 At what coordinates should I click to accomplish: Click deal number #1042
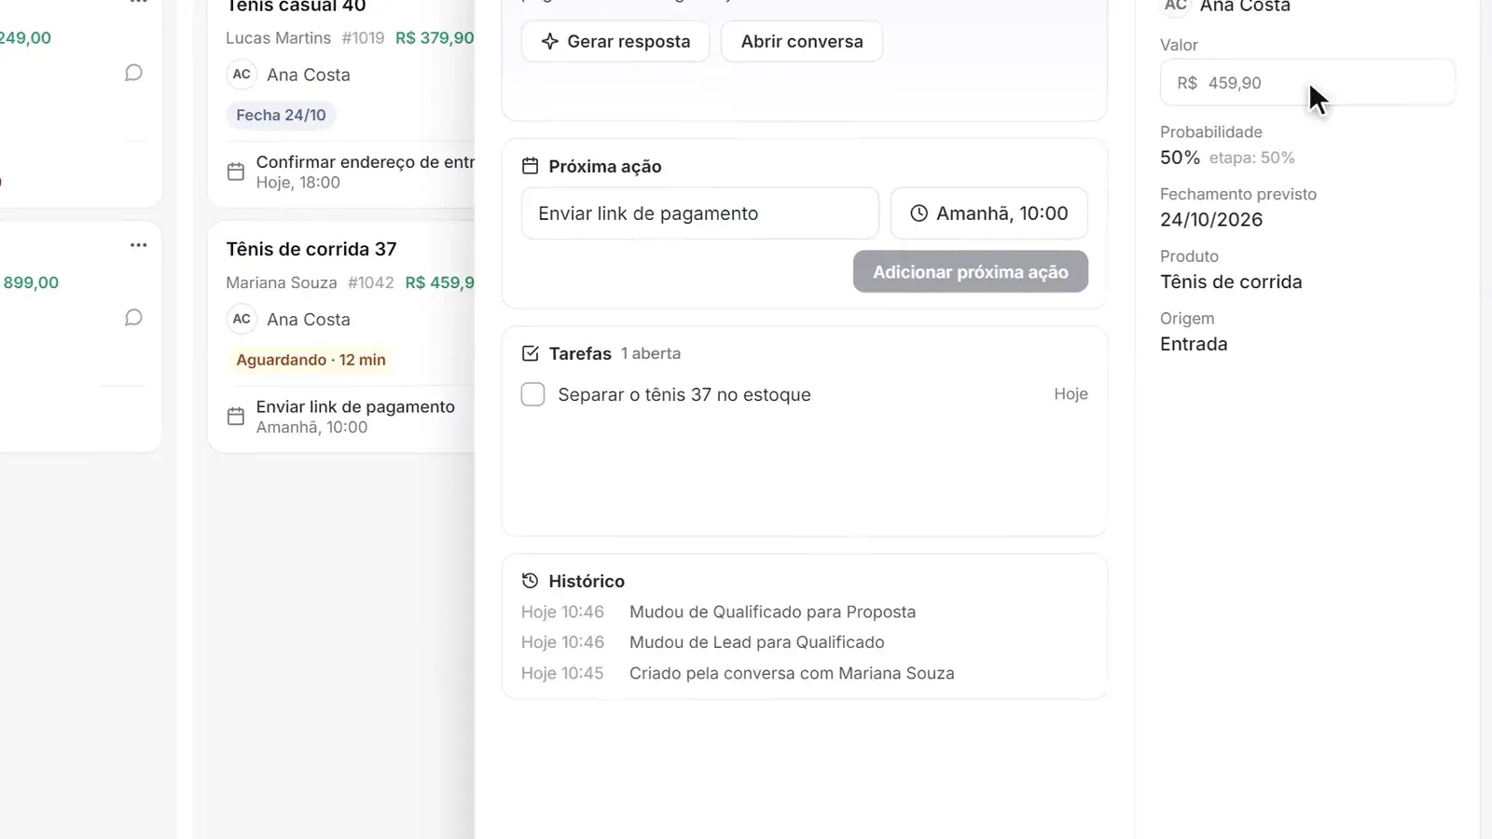[x=370, y=282]
